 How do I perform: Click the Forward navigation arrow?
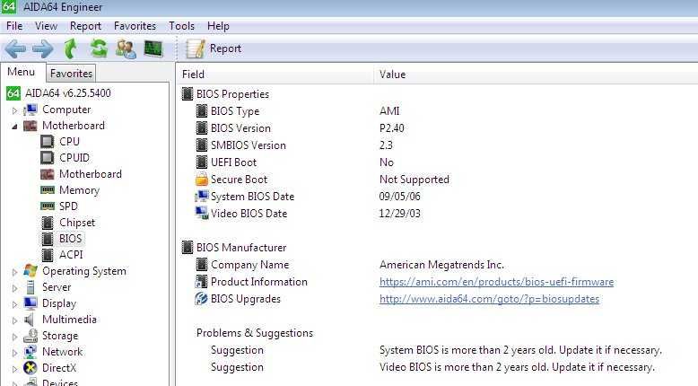click(x=43, y=48)
